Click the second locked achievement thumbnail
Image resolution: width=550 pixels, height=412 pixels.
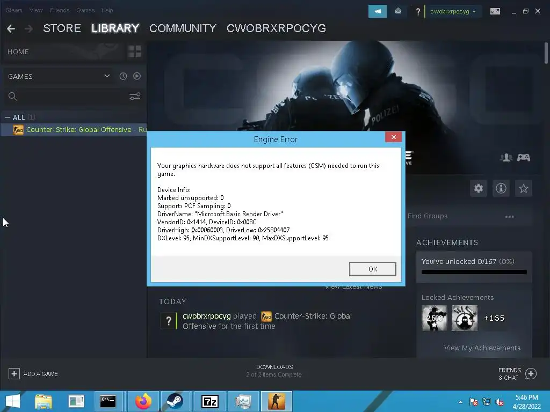[465, 318]
